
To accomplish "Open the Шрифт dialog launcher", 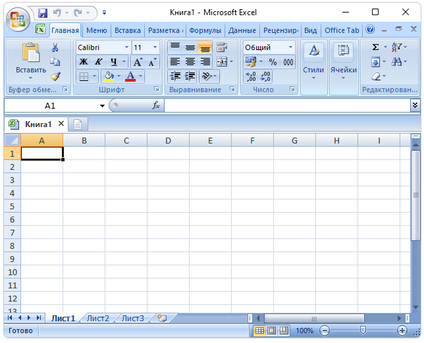I will coord(157,89).
